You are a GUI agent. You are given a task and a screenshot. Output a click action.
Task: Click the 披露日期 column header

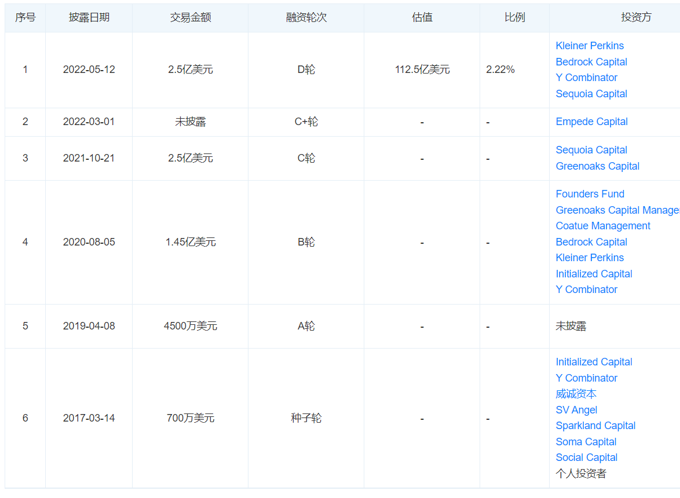(89, 17)
